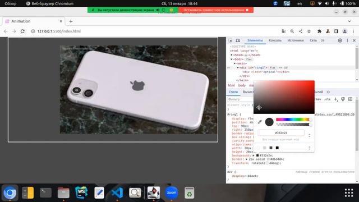The height and width of the screenshot is (202, 359).
Task: Open Zoom from the dock
Action: tap(172, 192)
